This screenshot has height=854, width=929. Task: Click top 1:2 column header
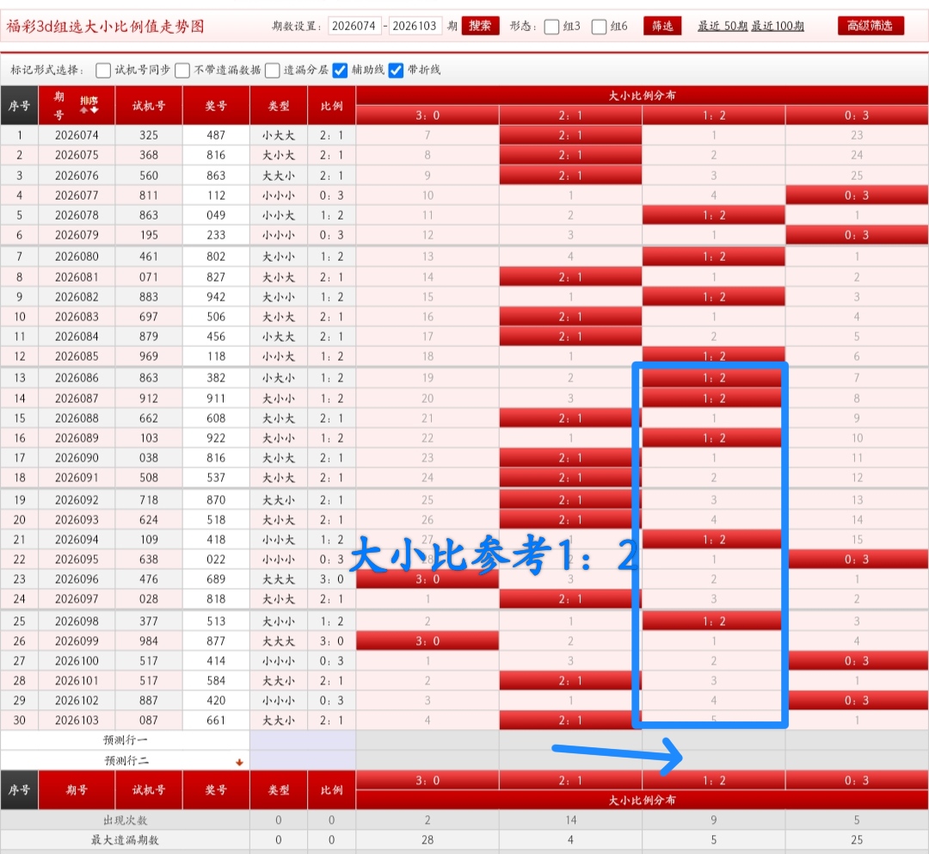[x=714, y=115]
